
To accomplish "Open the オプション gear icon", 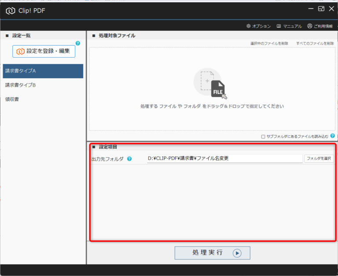I will (249, 26).
